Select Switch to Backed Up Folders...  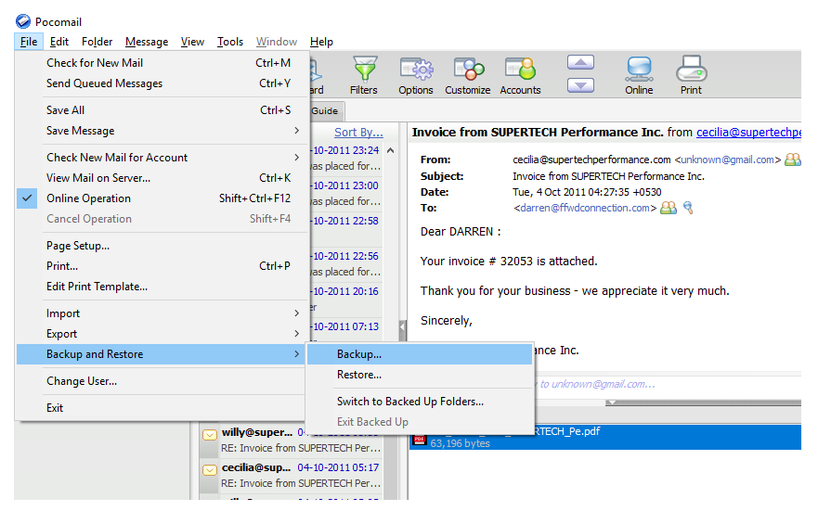pos(420,402)
